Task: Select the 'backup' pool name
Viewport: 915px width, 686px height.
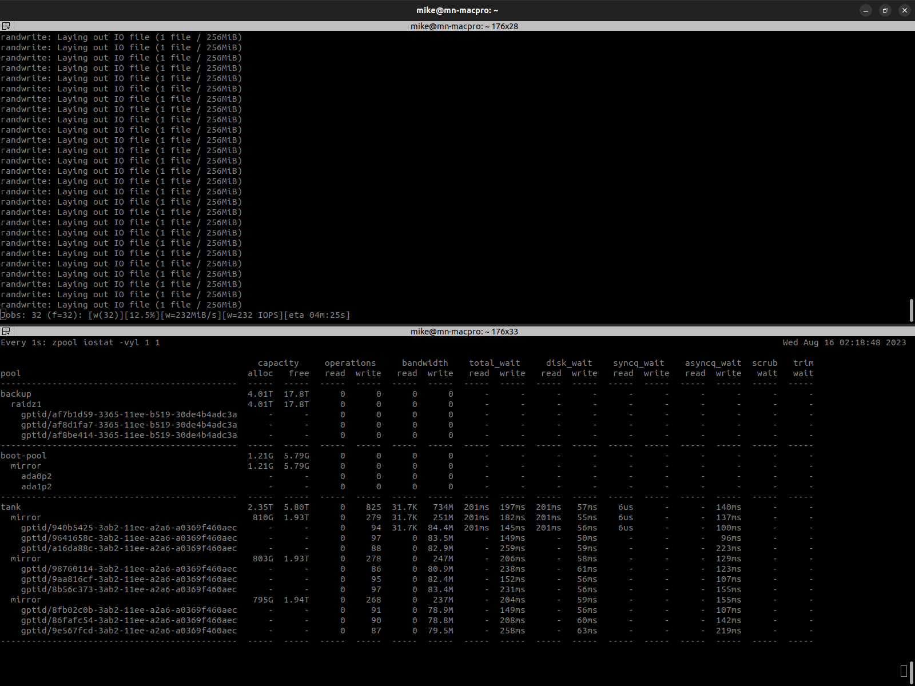Action: click(16, 394)
